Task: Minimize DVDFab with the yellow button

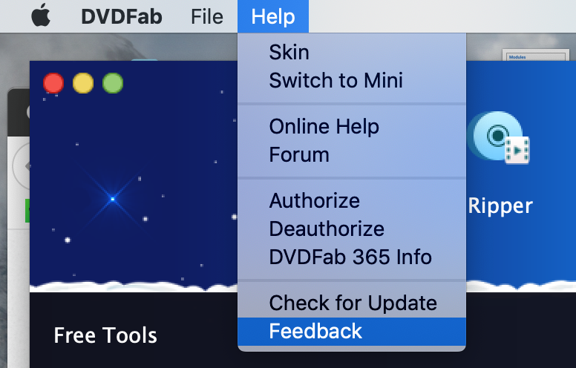Action: 83,83
